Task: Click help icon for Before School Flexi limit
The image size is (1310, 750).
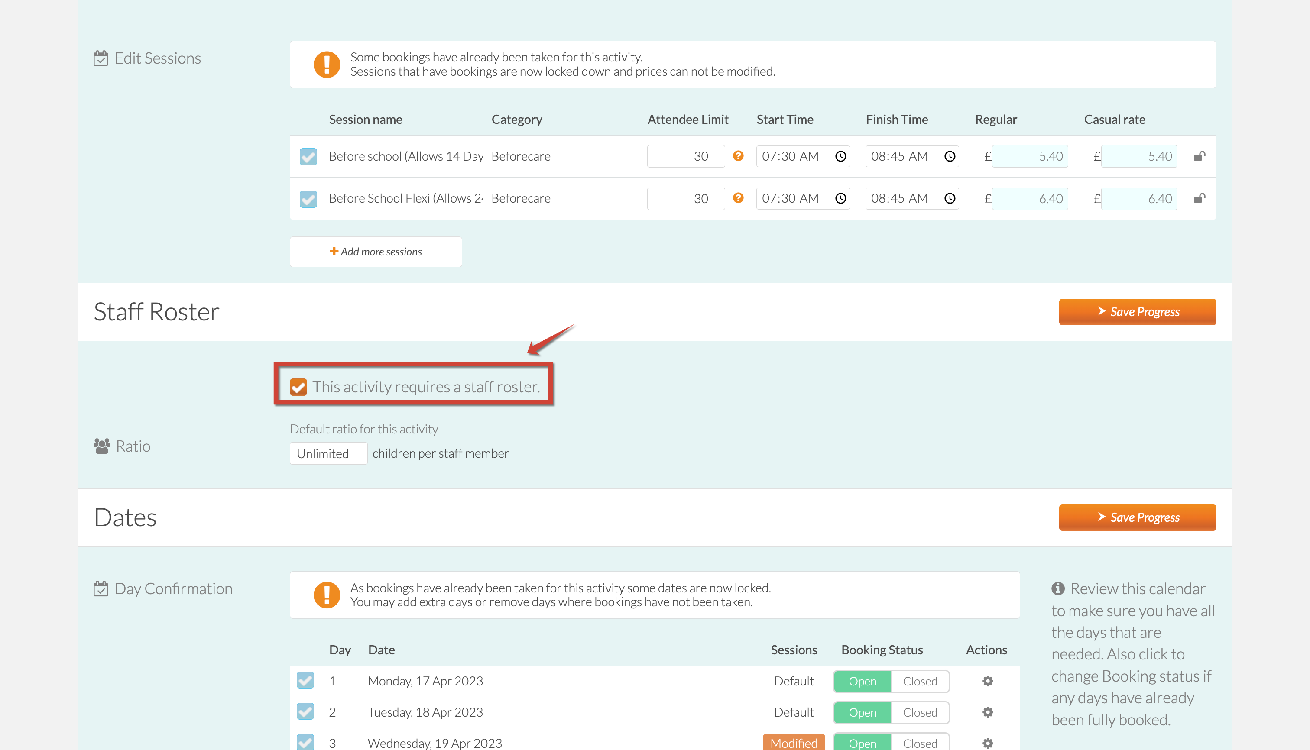Action: (x=738, y=198)
